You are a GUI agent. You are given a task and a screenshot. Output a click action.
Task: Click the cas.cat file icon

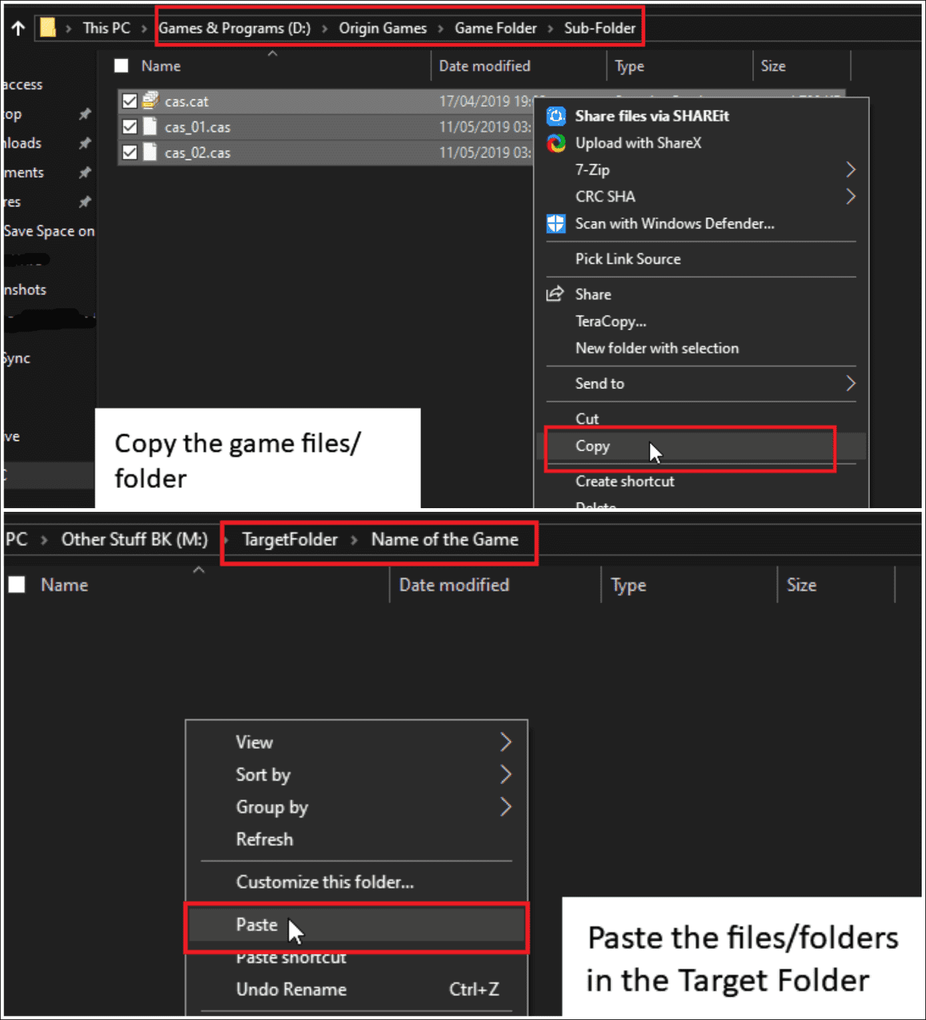(x=151, y=101)
